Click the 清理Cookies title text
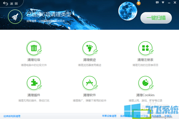 pyautogui.click(x=145, y=95)
